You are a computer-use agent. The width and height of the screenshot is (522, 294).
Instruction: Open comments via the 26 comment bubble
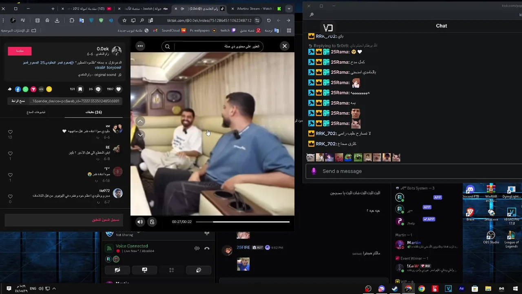(97, 89)
